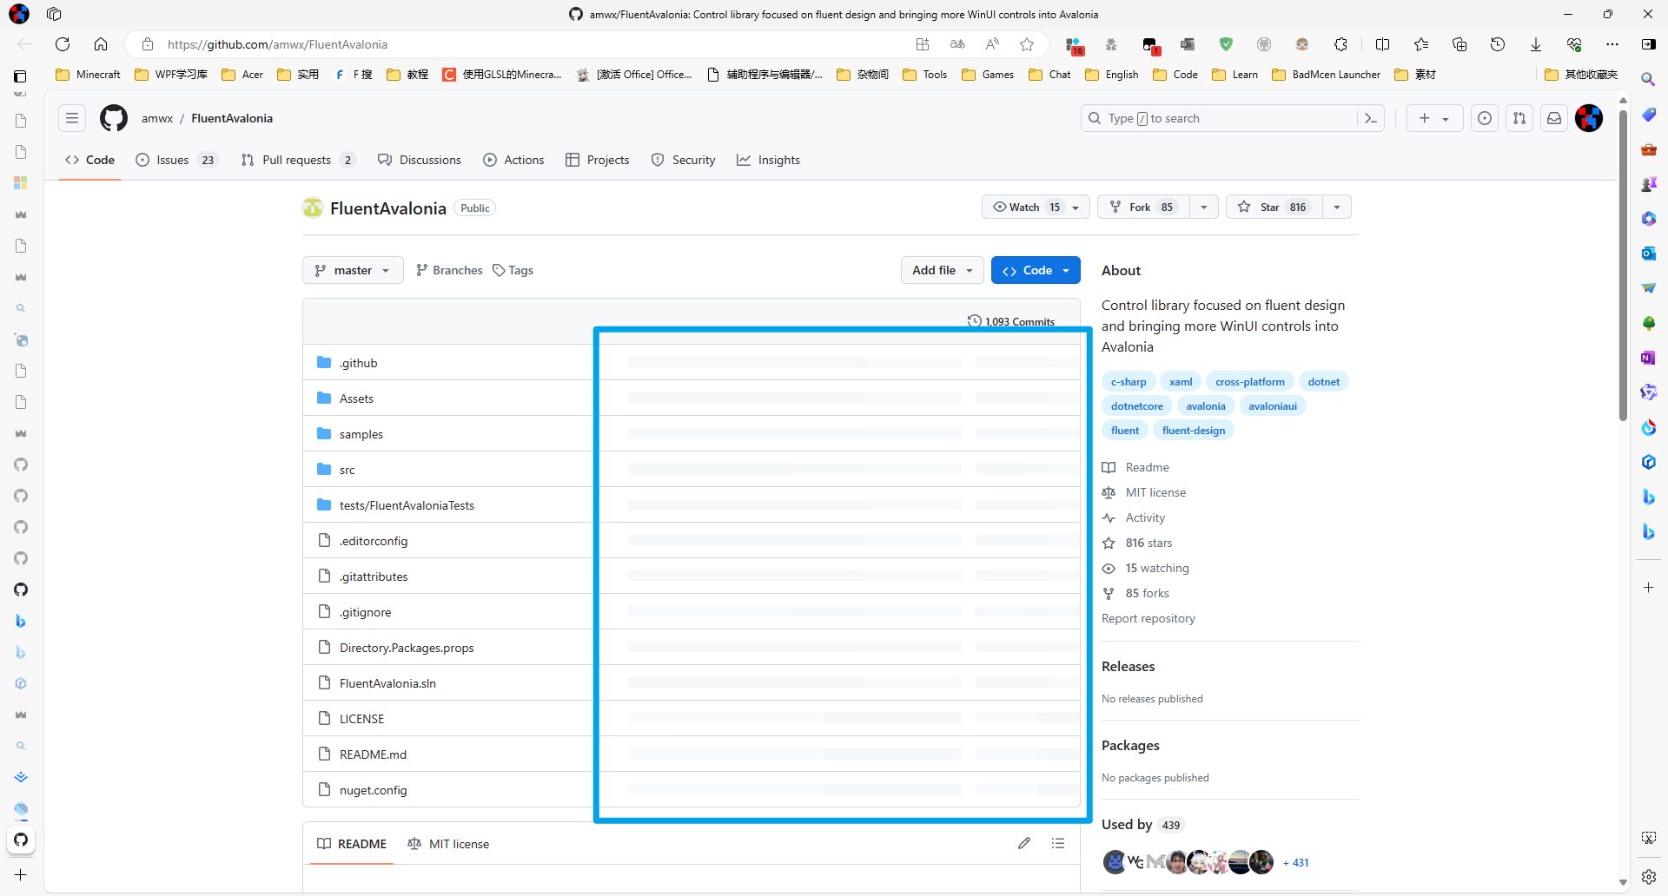Click the read aloud icon

(992, 44)
